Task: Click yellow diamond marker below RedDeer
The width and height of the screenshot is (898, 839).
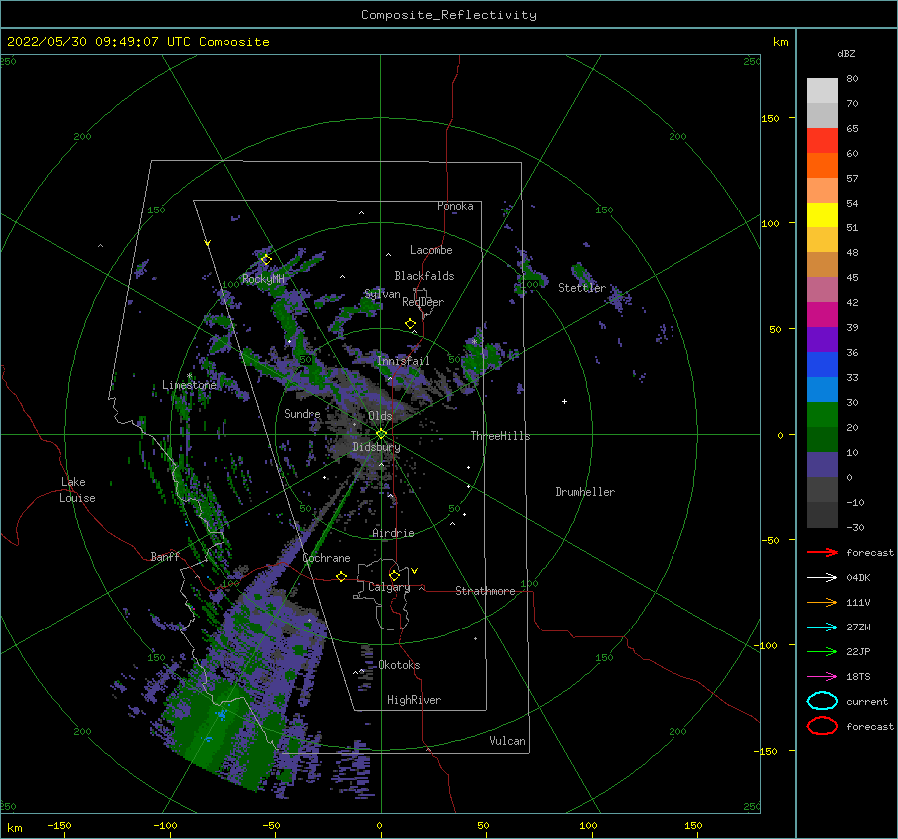Action: click(x=410, y=324)
